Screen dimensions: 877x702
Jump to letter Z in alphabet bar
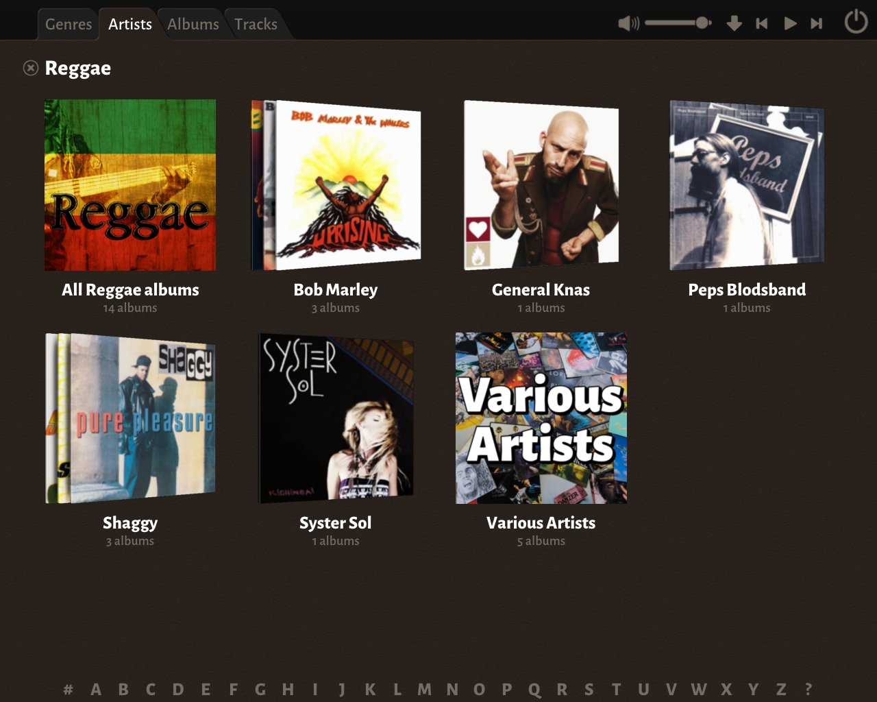(781, 689)
